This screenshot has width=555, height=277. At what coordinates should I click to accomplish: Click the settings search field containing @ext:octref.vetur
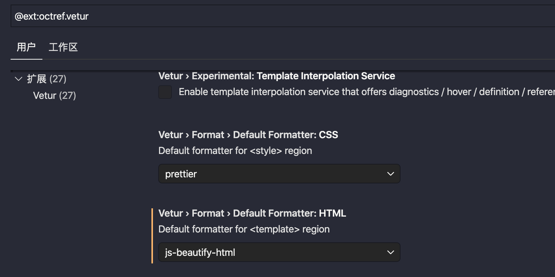(283, 17)
